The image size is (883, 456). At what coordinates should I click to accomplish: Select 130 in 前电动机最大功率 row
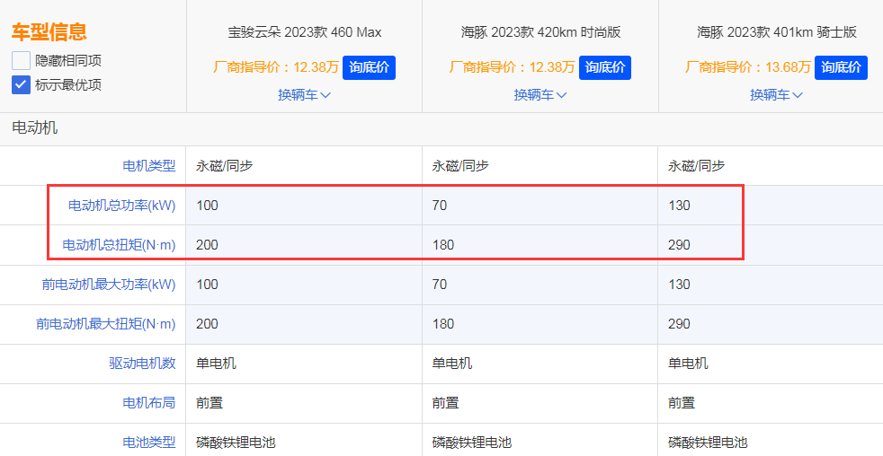pyautogui.click(x=679, y=285)
